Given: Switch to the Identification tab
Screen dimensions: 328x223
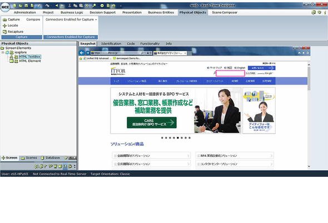Looking at the screenshot, I should [111, 44].
